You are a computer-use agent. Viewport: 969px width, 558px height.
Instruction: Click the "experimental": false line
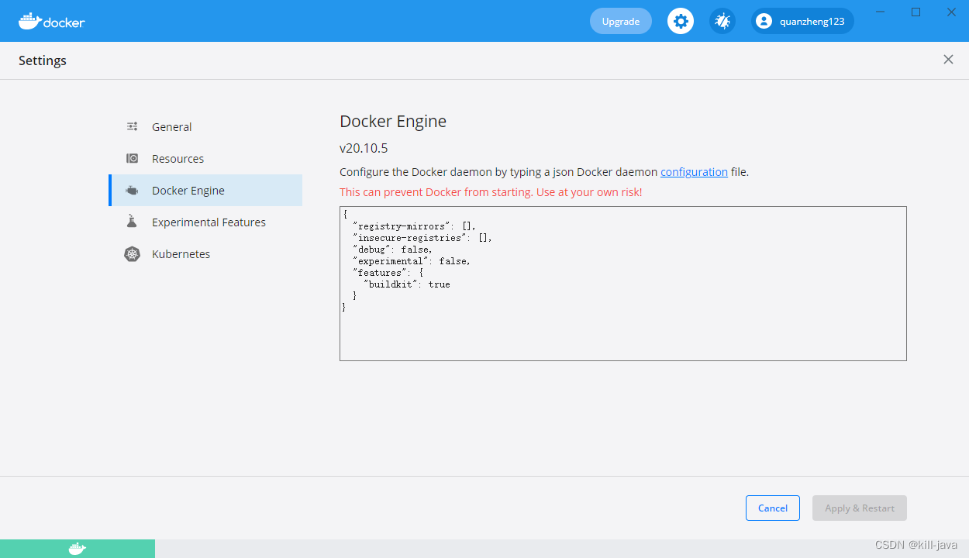411,261
